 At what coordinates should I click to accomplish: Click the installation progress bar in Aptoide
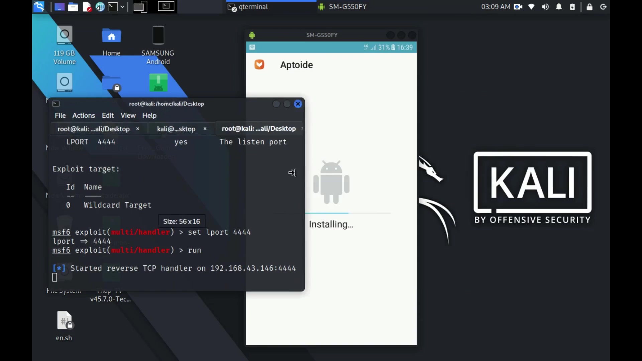pyautogui.click(x=348, y=213)
